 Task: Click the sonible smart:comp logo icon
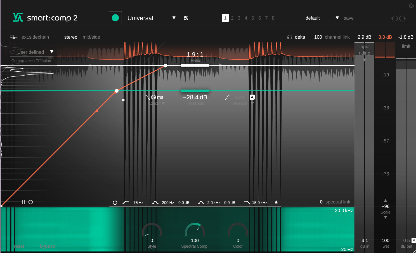(18, 18)
